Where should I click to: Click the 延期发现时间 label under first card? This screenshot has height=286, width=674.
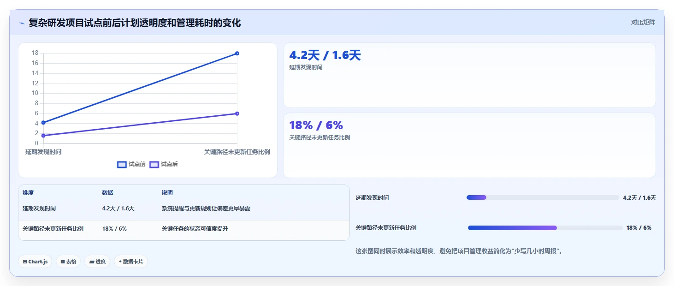pyautogui.click(x=306, y=67)
